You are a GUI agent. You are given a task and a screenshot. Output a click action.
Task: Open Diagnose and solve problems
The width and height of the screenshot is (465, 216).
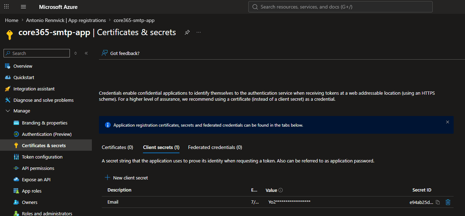[x=44, y=100]
